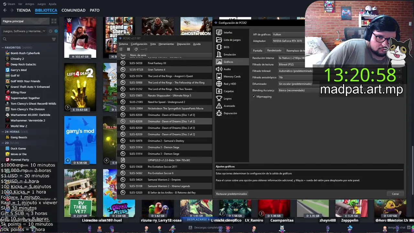Select Need for Speed - Underground 2 row
The image size is (414, 233).
[164, 102]
